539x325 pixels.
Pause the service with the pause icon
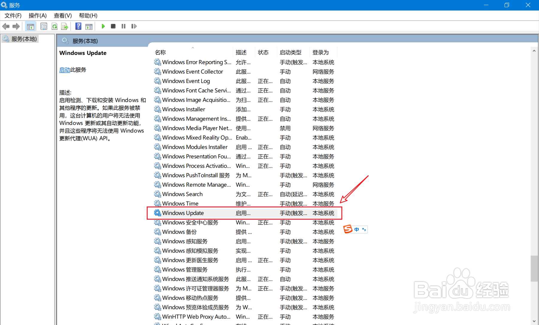tap(123, 26)
